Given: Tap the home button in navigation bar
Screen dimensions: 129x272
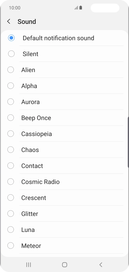Looking at the screenshot, I should pyautogui.click(x=64, y=265).
